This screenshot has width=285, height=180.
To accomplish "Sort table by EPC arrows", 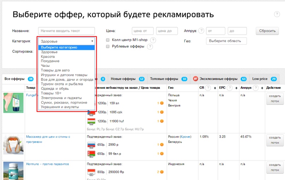I will click(236, 88).
